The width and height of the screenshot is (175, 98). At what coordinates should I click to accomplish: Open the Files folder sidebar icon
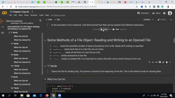point(2,33)
